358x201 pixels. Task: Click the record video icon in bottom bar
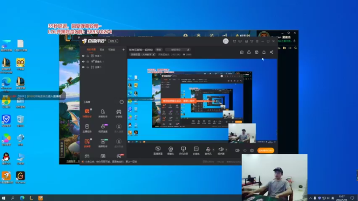click(x=238, y=151)
